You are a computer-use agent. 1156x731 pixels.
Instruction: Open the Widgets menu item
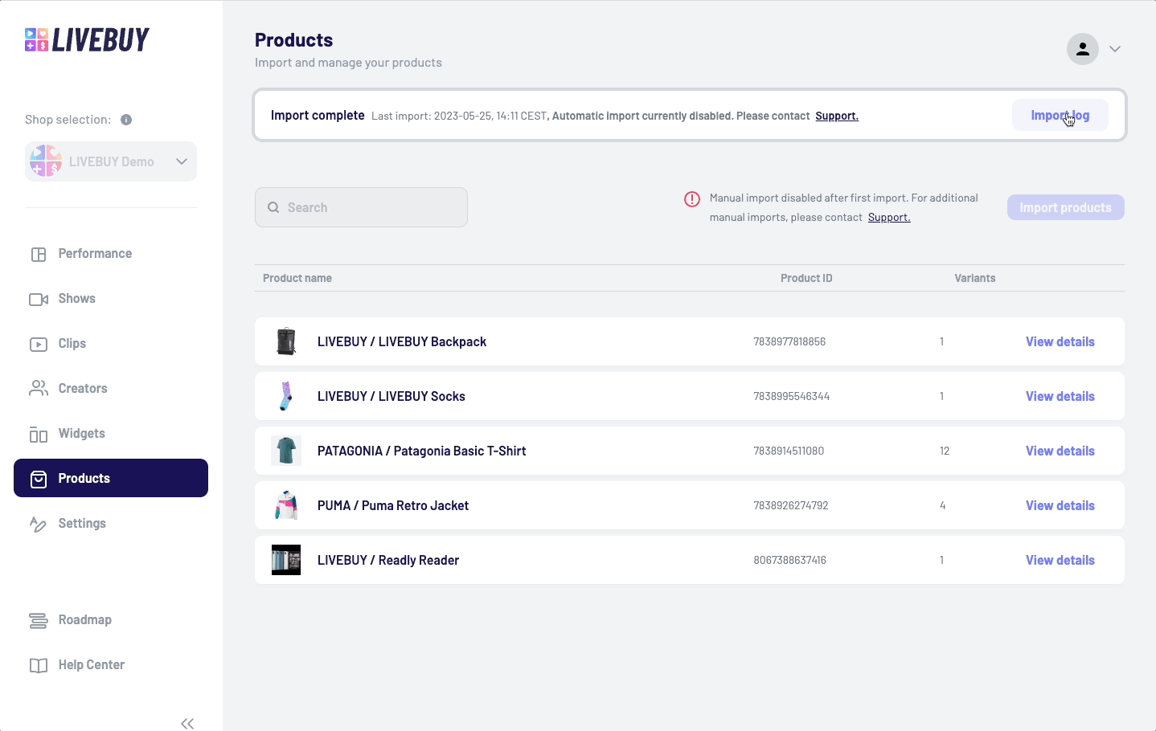(x=81, y=434)
